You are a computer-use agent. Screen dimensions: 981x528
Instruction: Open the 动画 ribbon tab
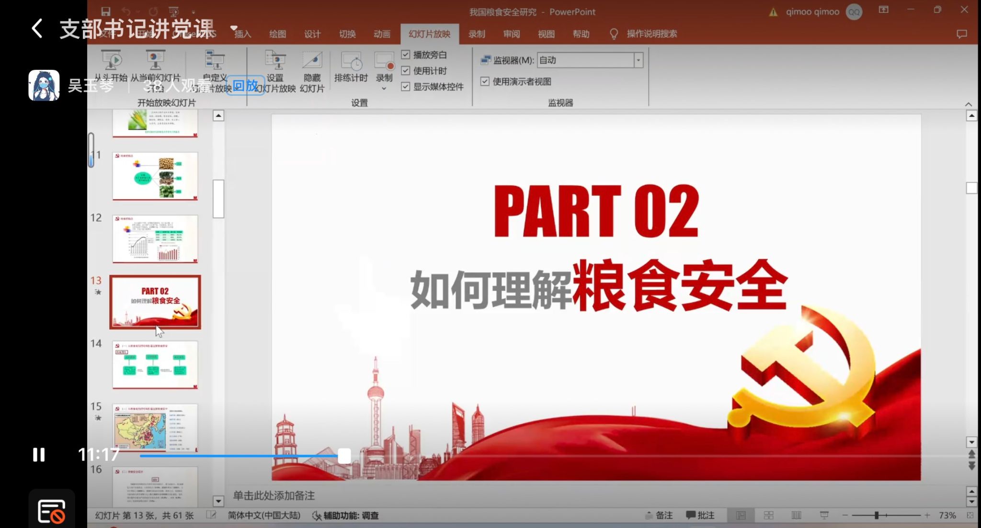(x=381, y=34)
